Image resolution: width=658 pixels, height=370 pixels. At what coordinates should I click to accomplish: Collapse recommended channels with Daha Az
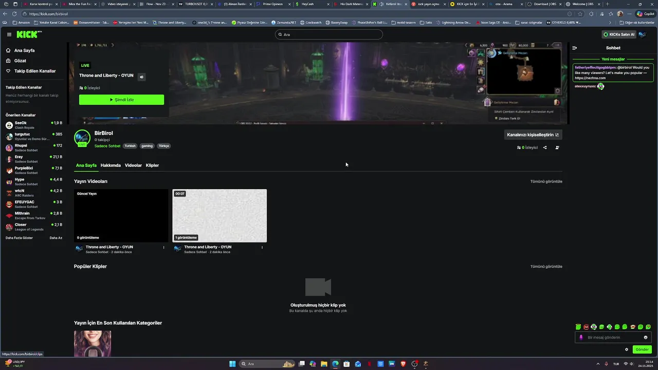coord(56,238)
